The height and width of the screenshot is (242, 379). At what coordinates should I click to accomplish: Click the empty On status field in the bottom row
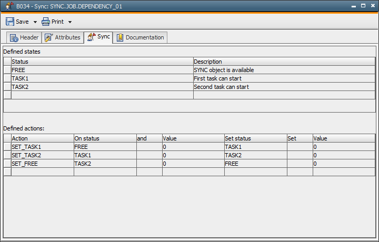pyautogui.click(x=105, y=172)
